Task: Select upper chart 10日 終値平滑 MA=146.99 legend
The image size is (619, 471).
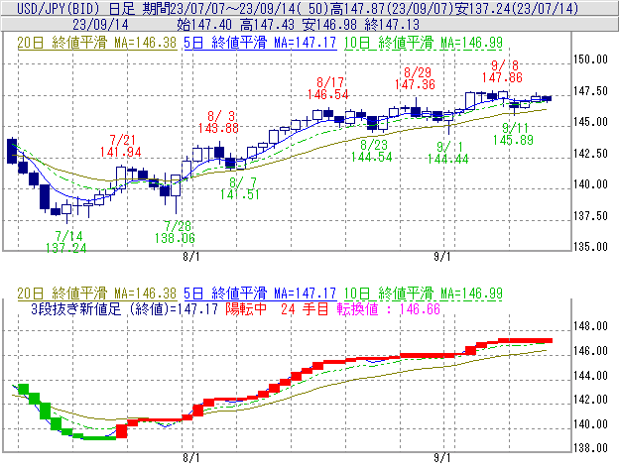Action: [424, 43]
